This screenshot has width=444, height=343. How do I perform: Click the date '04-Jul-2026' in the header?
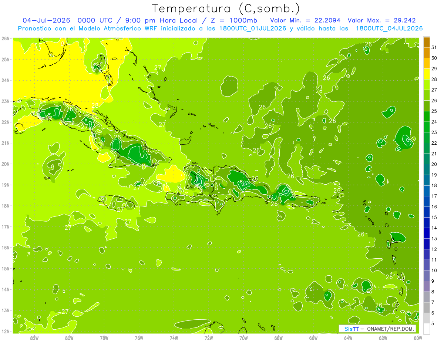coord(47,20)
